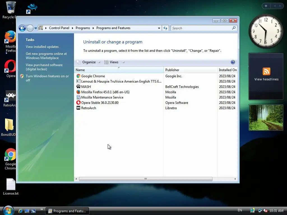Image resolution: width=287 pixels, height=215 pixels.
Task: Go back with the blue Back arrow
Action: click(22, 28)
